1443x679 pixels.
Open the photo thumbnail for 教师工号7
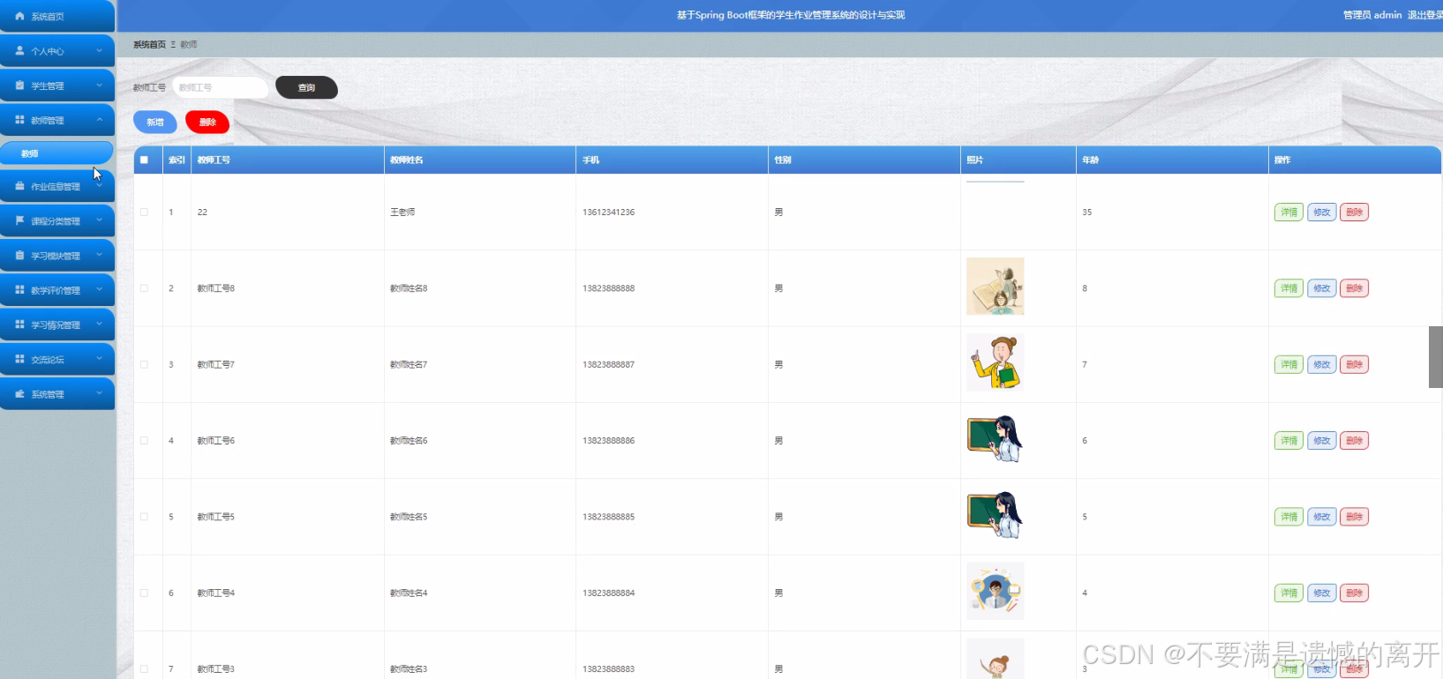(995, 362)
